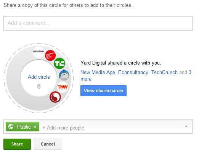Remove the Public chip with its x
This screenshot has height=152, width=207.
coord(35,127)
